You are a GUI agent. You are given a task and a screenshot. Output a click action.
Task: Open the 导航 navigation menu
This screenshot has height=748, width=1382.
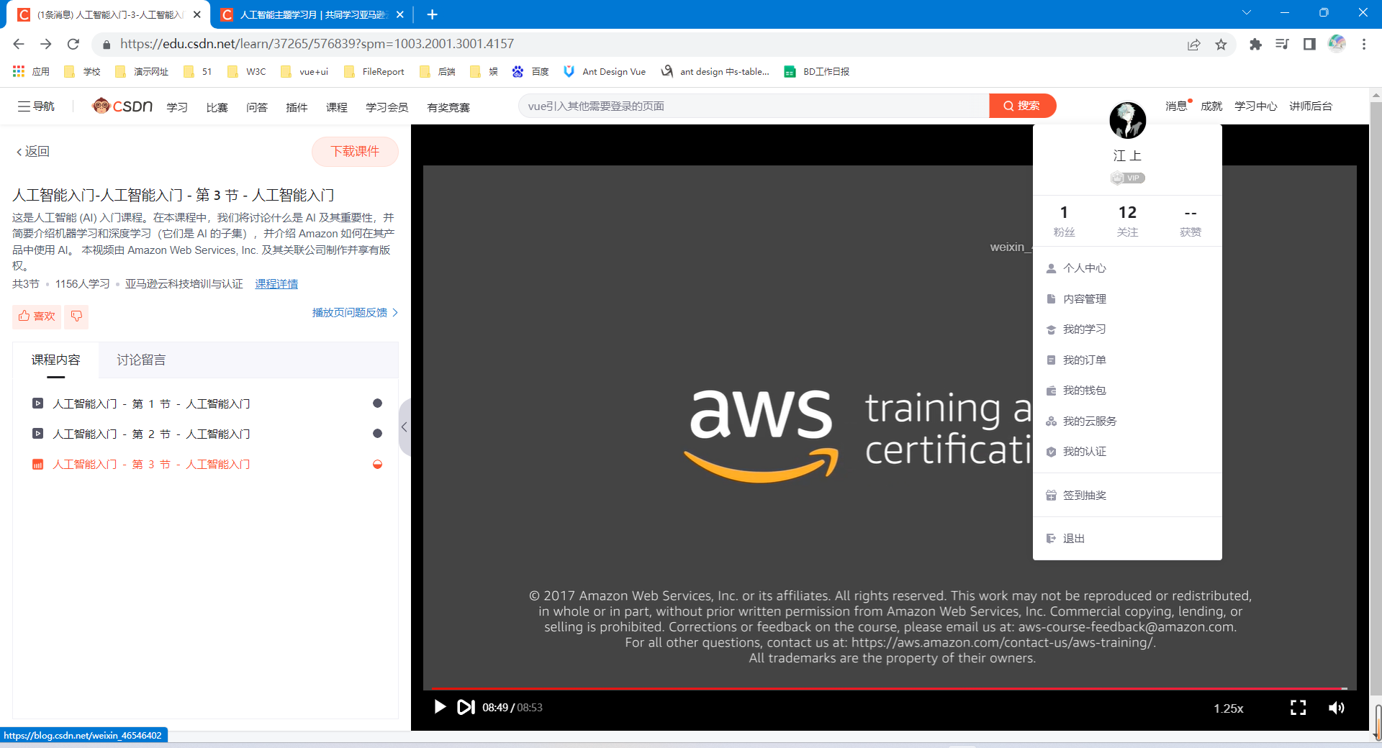tap(36, 106)
